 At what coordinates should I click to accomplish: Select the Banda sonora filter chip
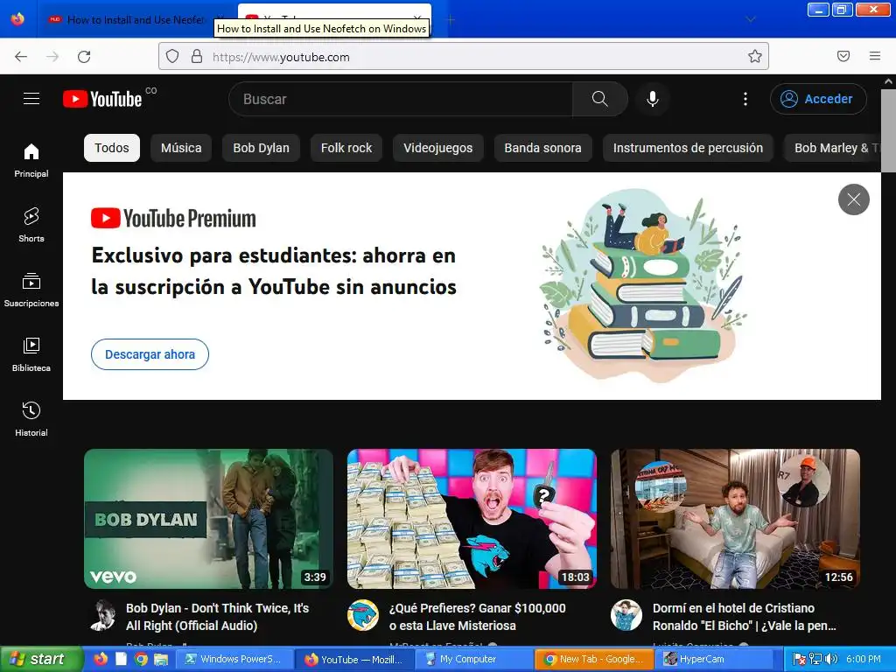click(542, 148)
